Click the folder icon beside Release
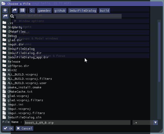 click(x=4, y=61)
